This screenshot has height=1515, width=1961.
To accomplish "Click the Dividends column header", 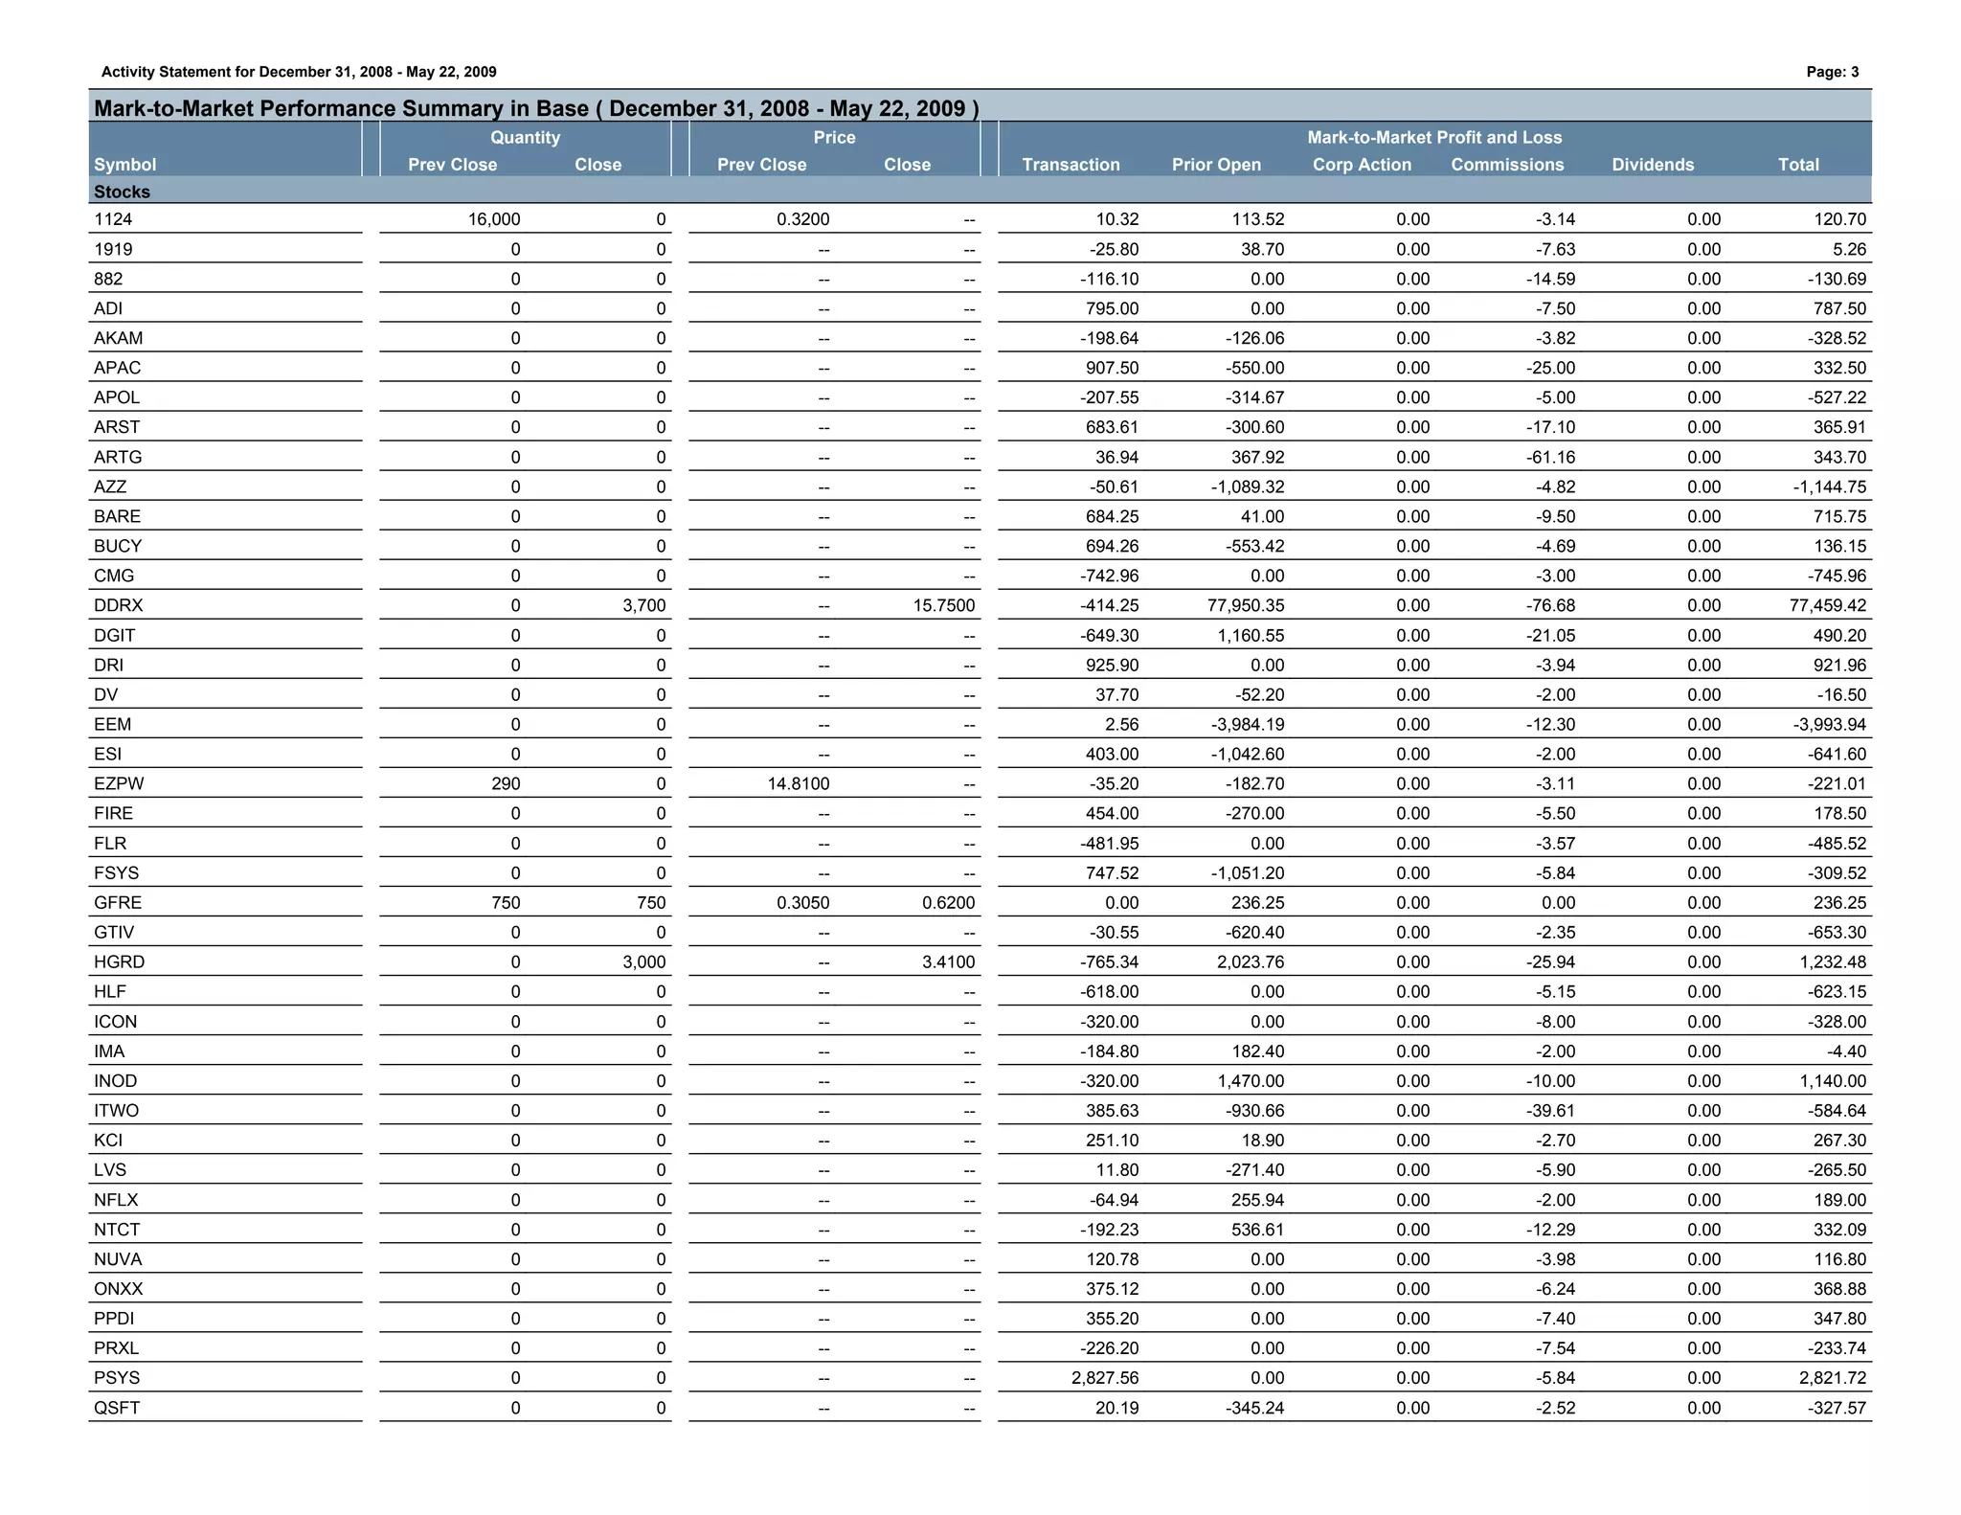I will click(x=1653, y=165).
